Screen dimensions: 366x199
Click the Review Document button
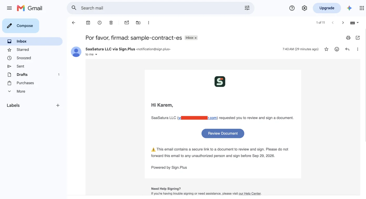pyautogui.click(x=223, y=133)
